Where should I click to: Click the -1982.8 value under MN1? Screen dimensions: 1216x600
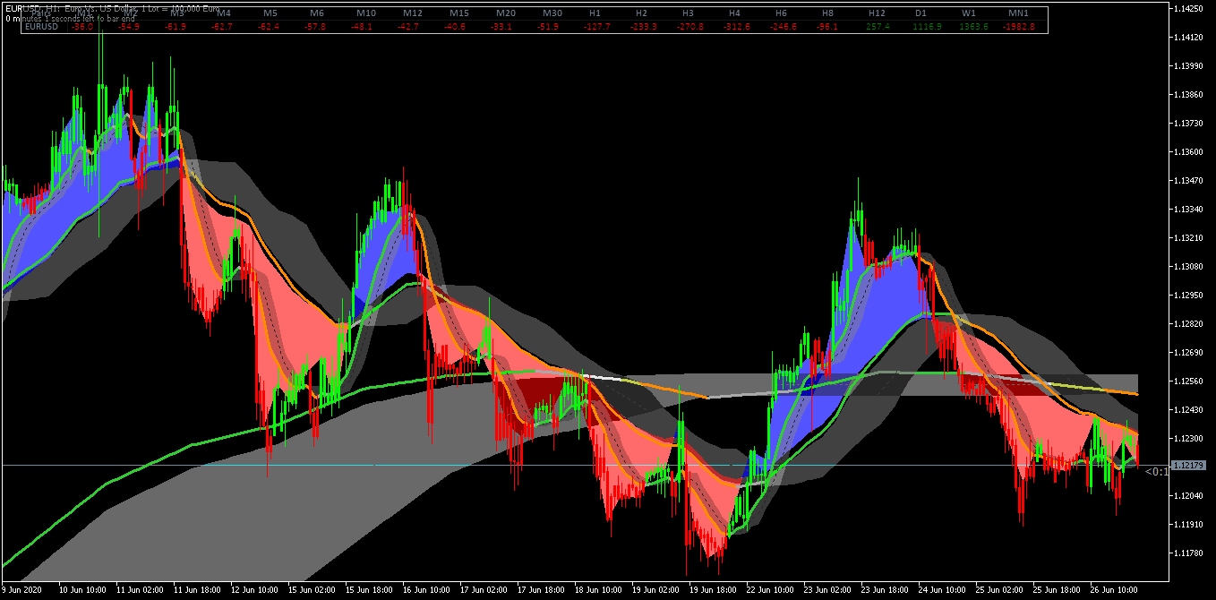(1019, 27)
